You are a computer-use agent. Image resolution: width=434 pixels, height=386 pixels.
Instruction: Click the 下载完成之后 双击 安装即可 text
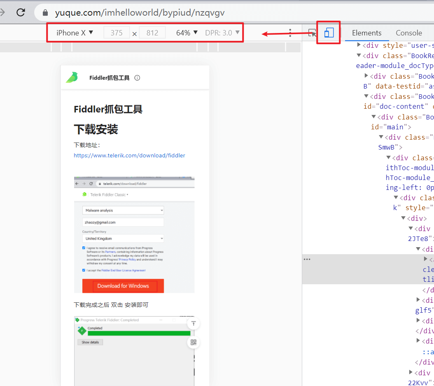[111, 305]
